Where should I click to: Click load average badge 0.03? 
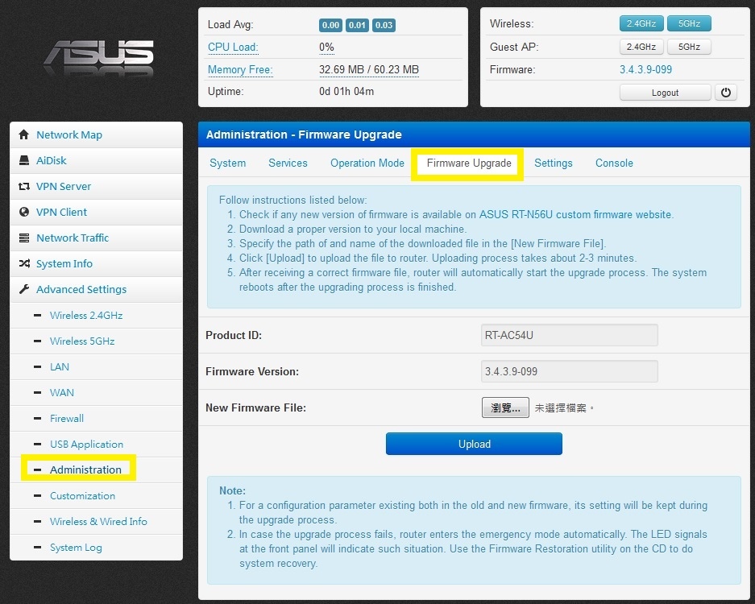click(384, 25)
